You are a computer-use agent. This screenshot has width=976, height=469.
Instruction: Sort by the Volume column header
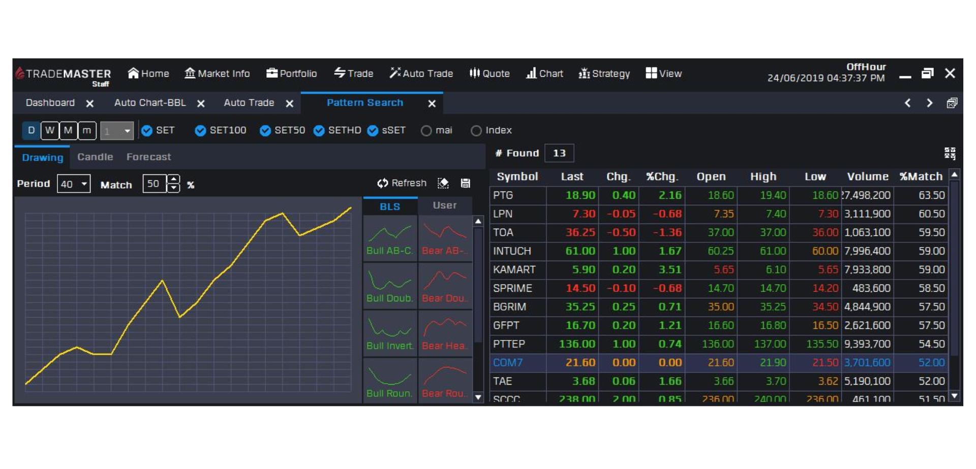868,177
